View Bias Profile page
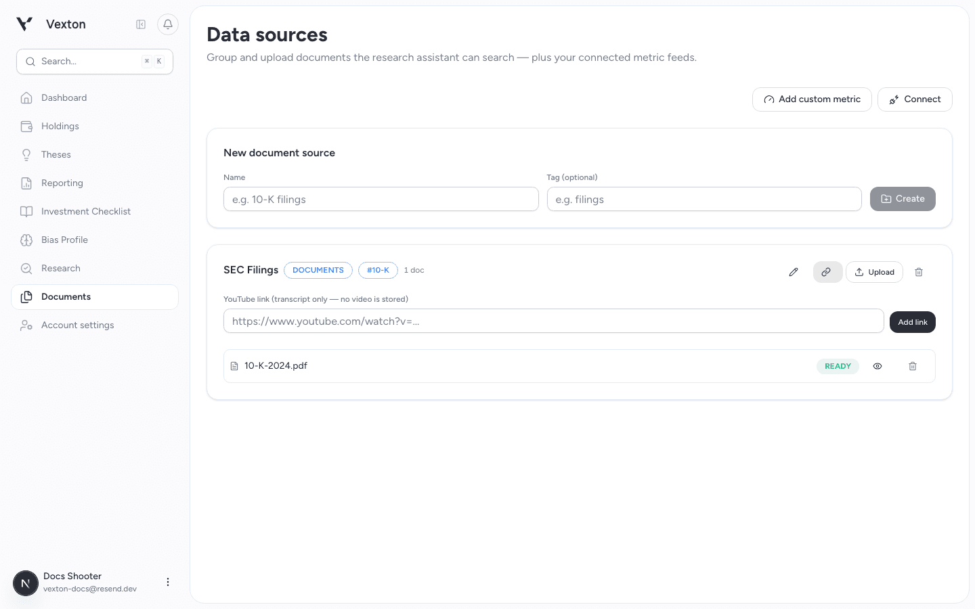Image resolution: width=975 pixels, height=609 pixels. click(x=95, y=240)
